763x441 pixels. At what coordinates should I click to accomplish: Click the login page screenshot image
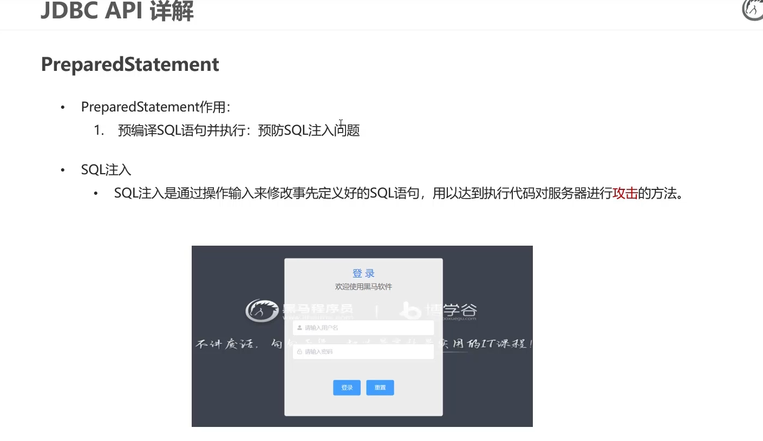pos(362,336)
